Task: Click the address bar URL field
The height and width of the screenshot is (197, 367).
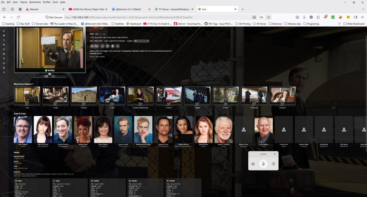Action: point(158,17)
